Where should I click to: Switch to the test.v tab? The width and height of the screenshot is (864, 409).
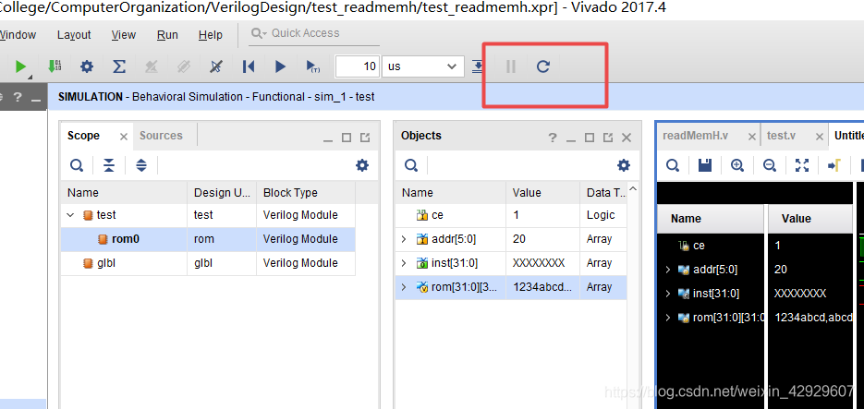click(x=782, y=136)
